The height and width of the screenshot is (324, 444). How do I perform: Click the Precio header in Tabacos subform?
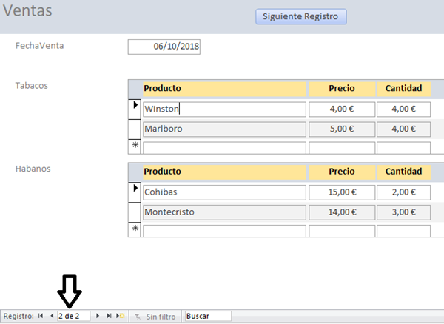point(342,89)
